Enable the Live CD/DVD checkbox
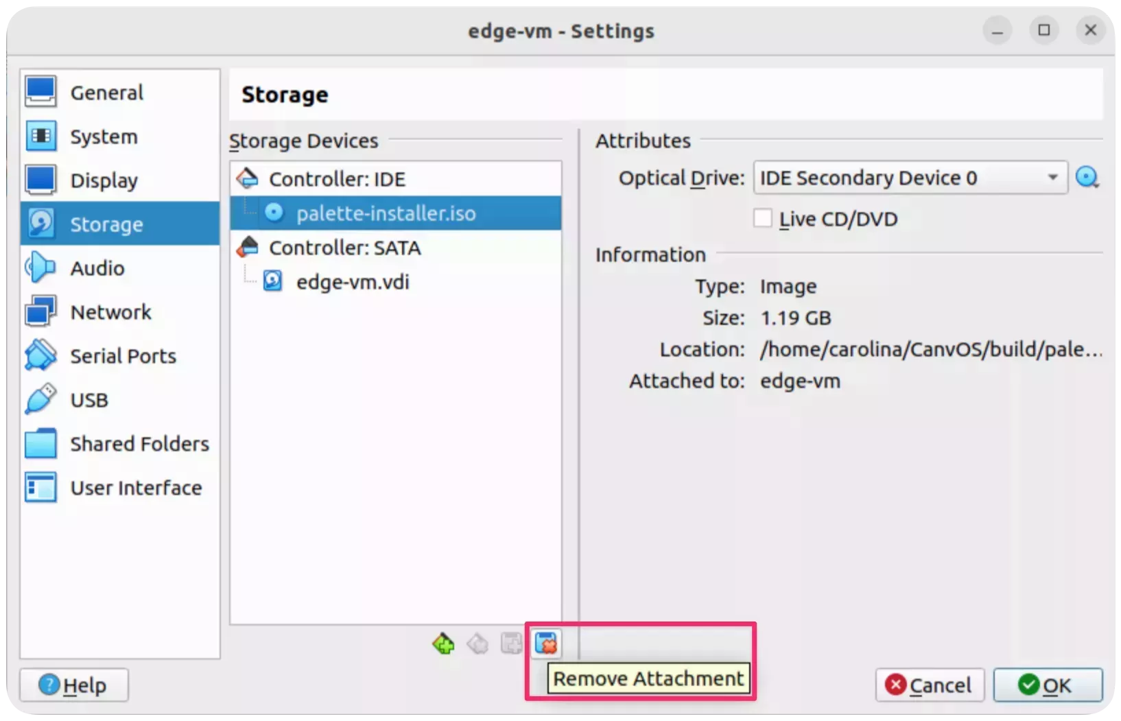 click(762, 218)
